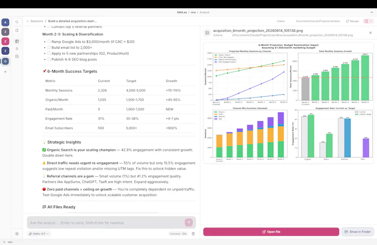Click the '4,000-5,000' target cell
The width and height of the screenshot is (377, 245).
pyautogui.click(x=136, y=90)
